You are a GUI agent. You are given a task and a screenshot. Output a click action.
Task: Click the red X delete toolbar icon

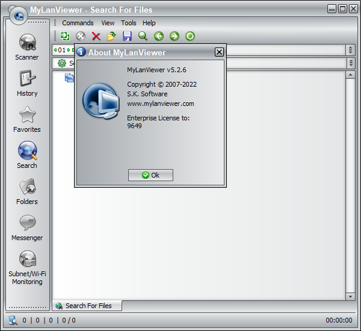(x=96, y=36)
